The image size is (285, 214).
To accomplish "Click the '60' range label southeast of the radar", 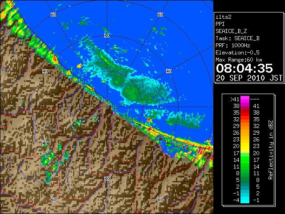I will pyautogui.click(x=160, y=199).
